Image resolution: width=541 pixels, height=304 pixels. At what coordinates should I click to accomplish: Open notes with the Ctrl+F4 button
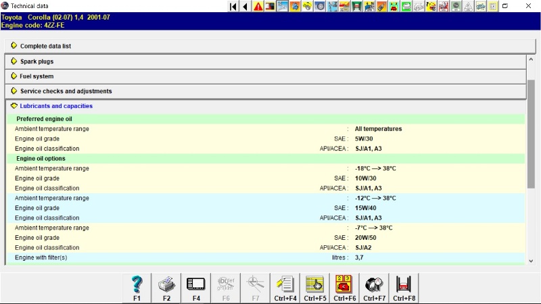[x=285, y=288]
